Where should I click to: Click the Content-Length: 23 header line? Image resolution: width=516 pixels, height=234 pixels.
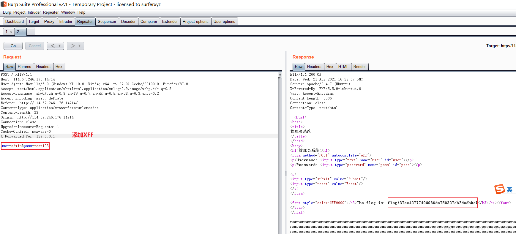pos(20,113)
